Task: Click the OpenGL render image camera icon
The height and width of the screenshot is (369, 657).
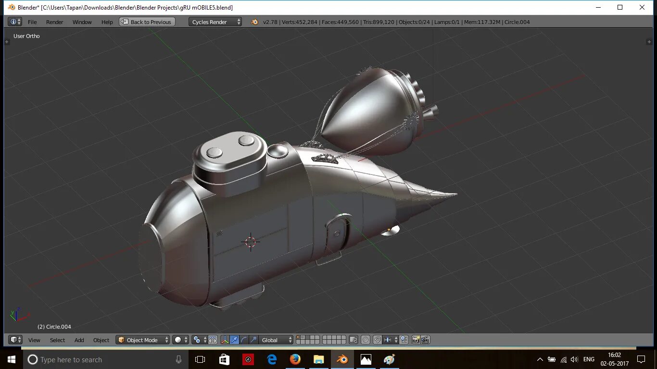Action: point(416,340)
